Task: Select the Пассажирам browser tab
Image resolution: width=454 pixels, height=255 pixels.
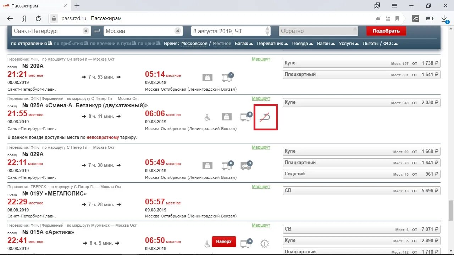Action: [35, 6]
